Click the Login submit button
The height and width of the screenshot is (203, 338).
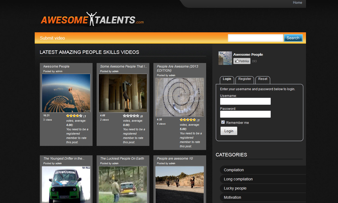tap(229, 131)
